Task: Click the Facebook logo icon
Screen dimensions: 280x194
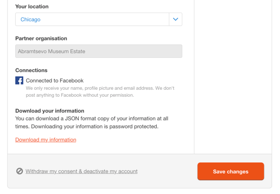Action: tap(19, 80)
